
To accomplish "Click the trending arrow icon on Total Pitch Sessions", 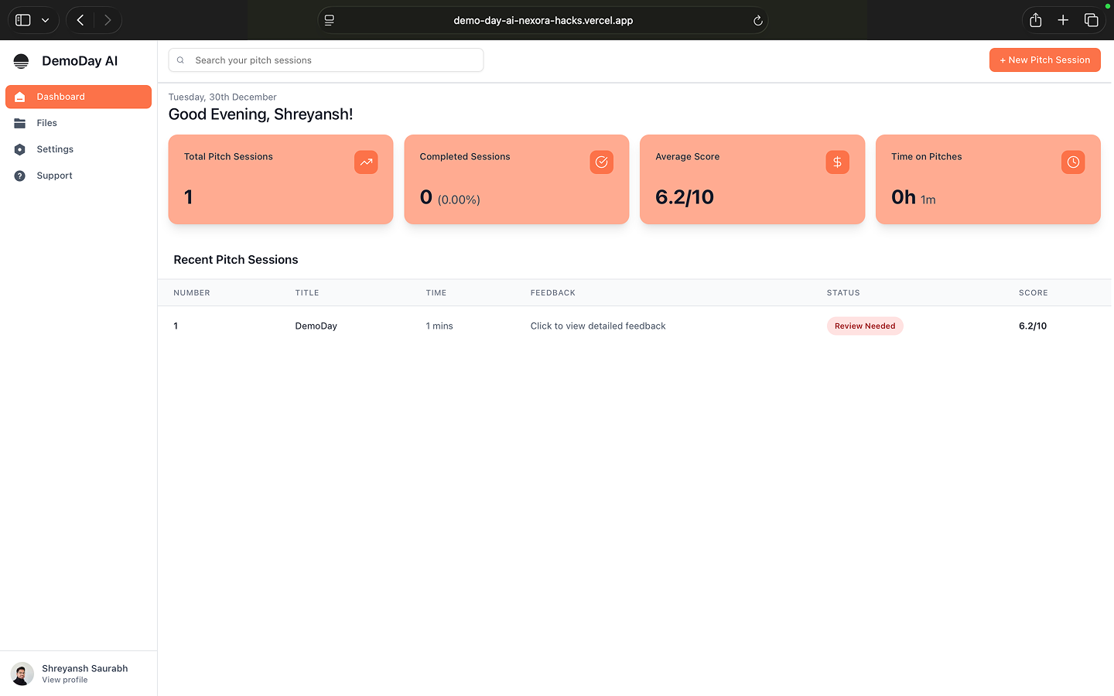I will [x=366, y=162].
